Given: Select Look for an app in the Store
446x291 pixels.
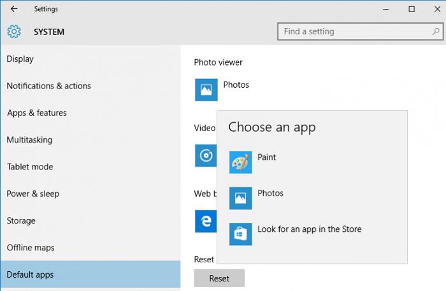Looking at the screenshot, I should point(310,229).
